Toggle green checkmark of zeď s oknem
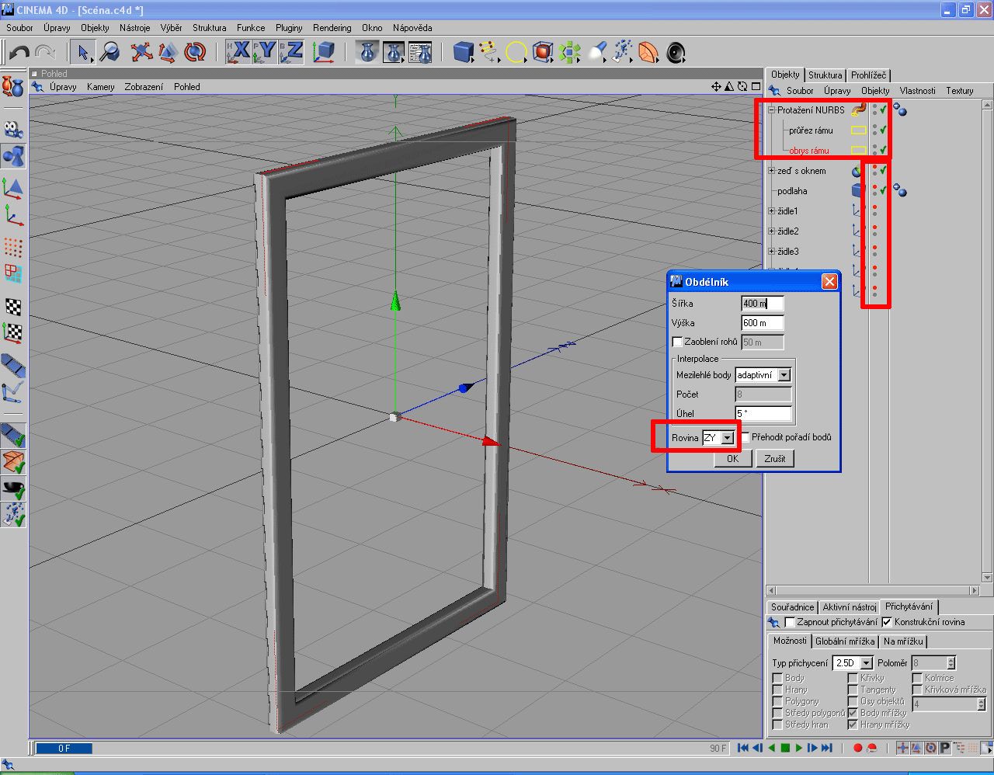Screen dimensions: 994x775 (x=884, y=170)
